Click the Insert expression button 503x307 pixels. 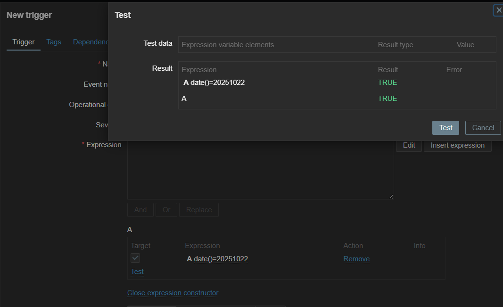click(457, 145)
